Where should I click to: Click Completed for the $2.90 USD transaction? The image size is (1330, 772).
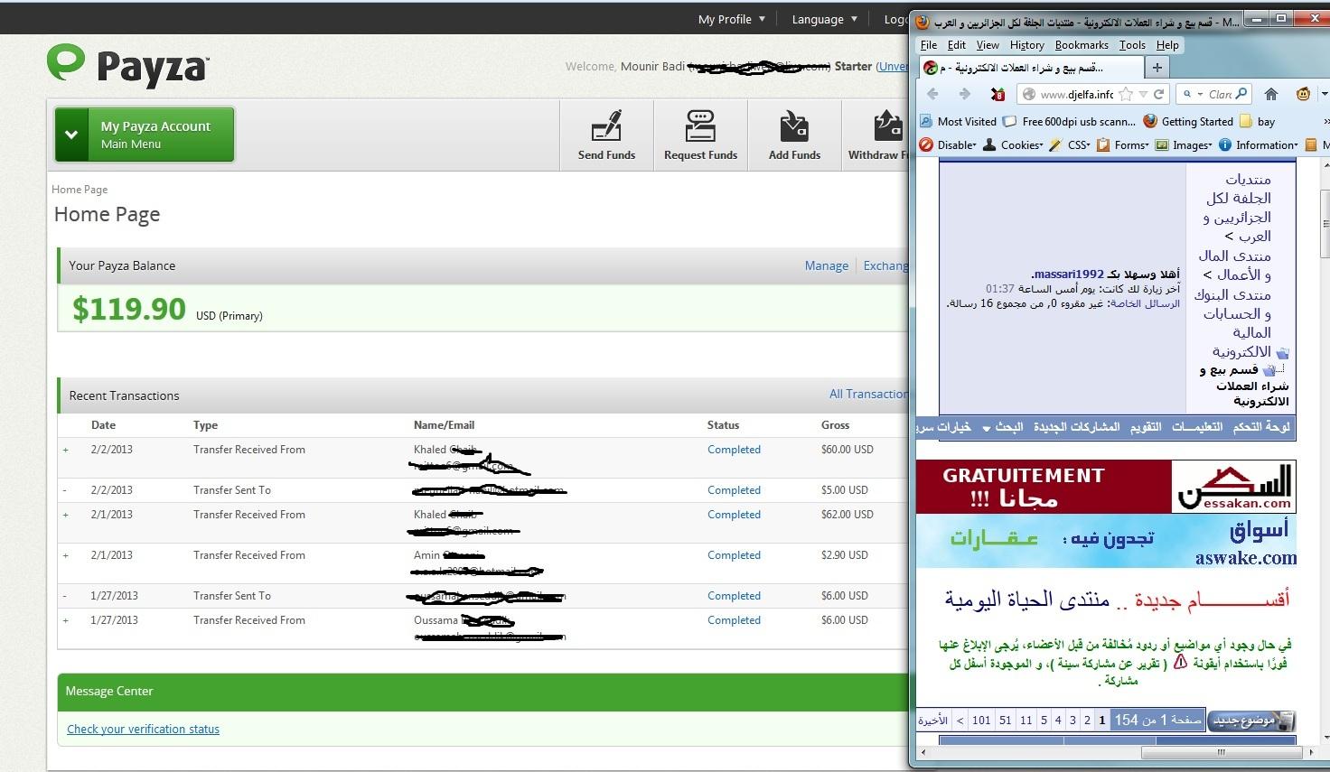click(734, 554)
